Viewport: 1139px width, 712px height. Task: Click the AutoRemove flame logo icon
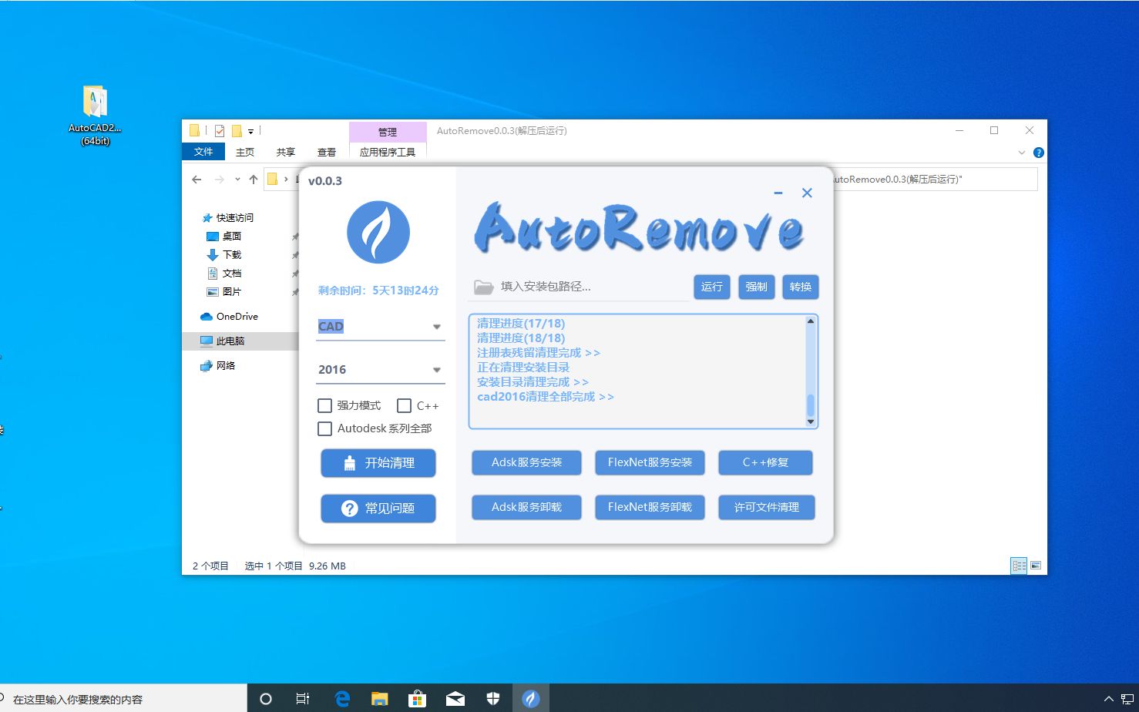pos(378,232)
